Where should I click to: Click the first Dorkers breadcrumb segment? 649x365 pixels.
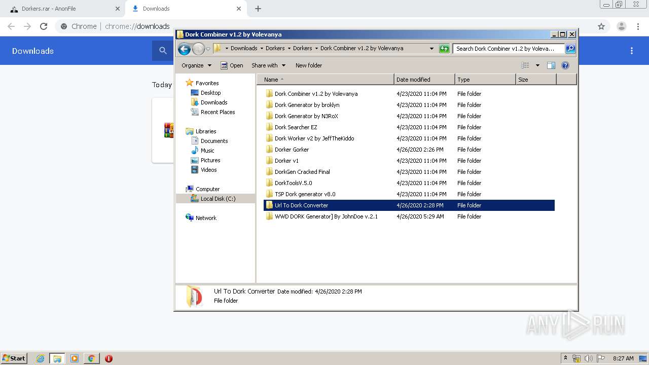[x=275, y=49]
